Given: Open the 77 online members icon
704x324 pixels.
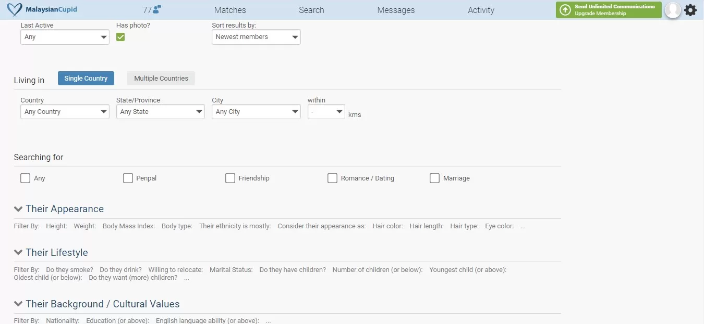Looking at the screenshot, I should [x=152, y=9].
